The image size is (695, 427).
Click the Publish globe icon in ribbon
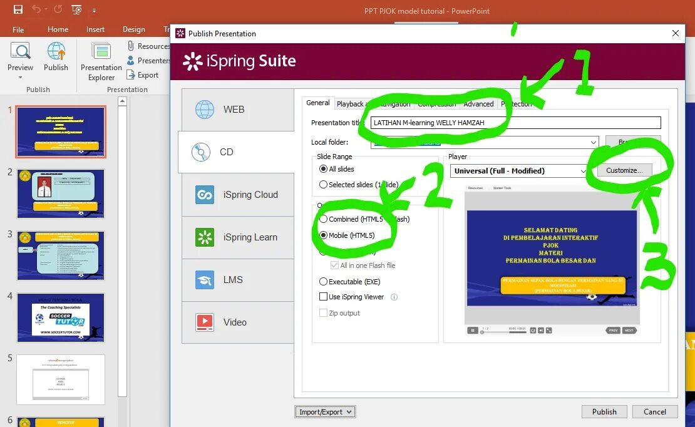tap(56, 51)
